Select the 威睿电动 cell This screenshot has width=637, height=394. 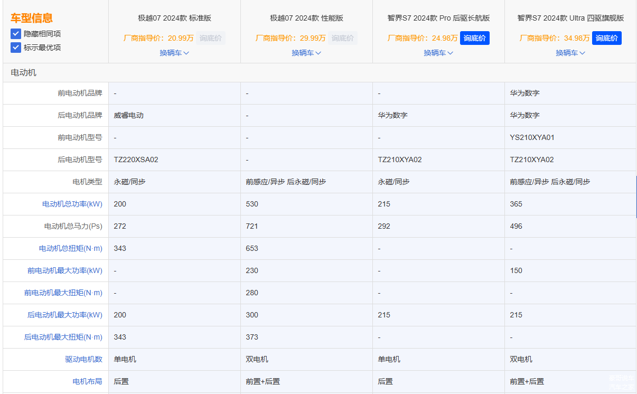pyautogui.click(x=129, y=115)
